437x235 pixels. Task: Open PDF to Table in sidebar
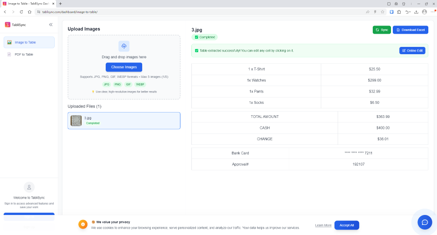29,54
